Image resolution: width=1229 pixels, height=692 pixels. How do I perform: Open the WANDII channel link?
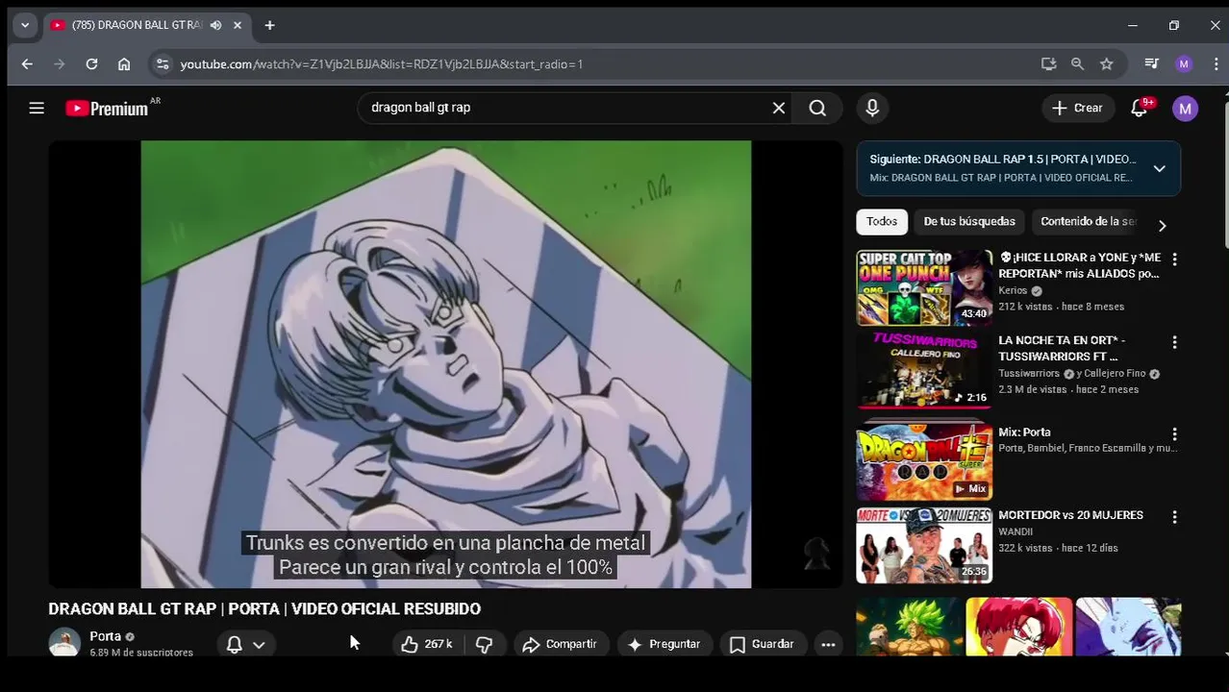tap(1016, 531)
